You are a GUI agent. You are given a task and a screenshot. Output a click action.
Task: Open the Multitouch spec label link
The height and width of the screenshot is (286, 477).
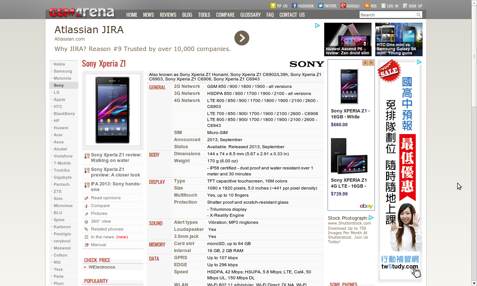(186, 195)
